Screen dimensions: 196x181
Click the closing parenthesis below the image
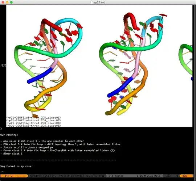[x=1, y=129]
